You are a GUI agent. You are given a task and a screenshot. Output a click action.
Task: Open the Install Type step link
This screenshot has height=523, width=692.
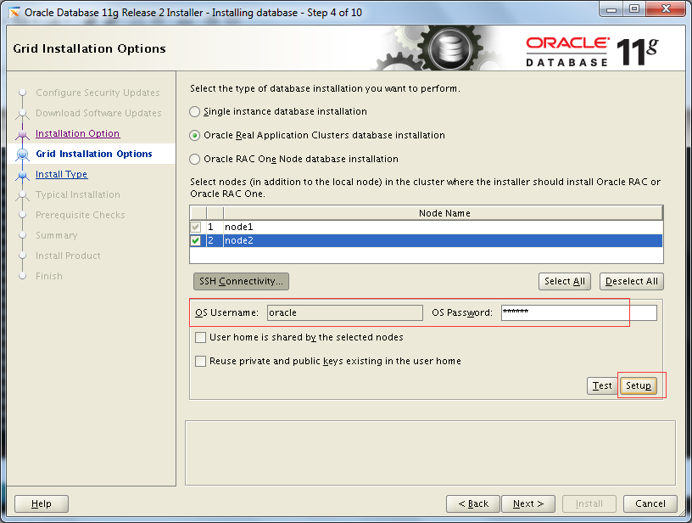click(61, 174)
